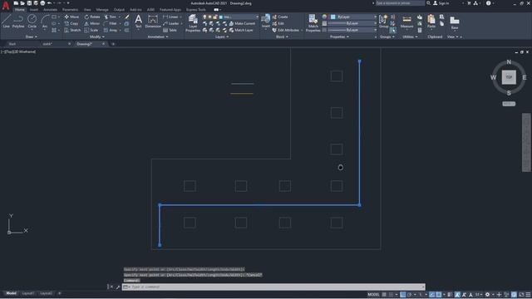
Task: Open the Manage ribbon tab
Action: coord(102,10)
